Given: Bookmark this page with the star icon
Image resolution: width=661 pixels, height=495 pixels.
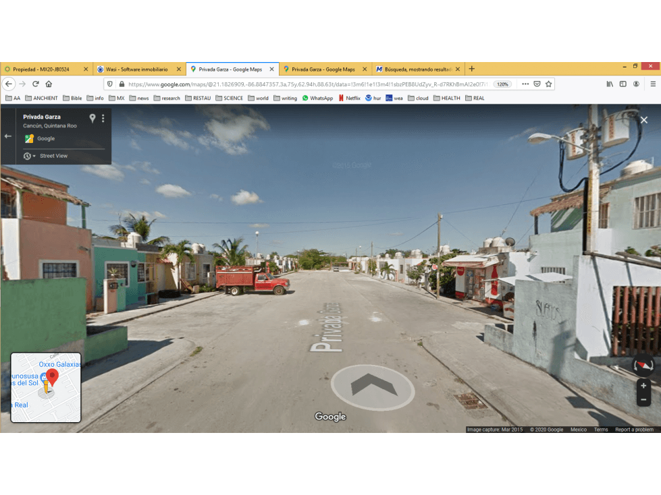Looking at the screenshot, I should point(548,84).
